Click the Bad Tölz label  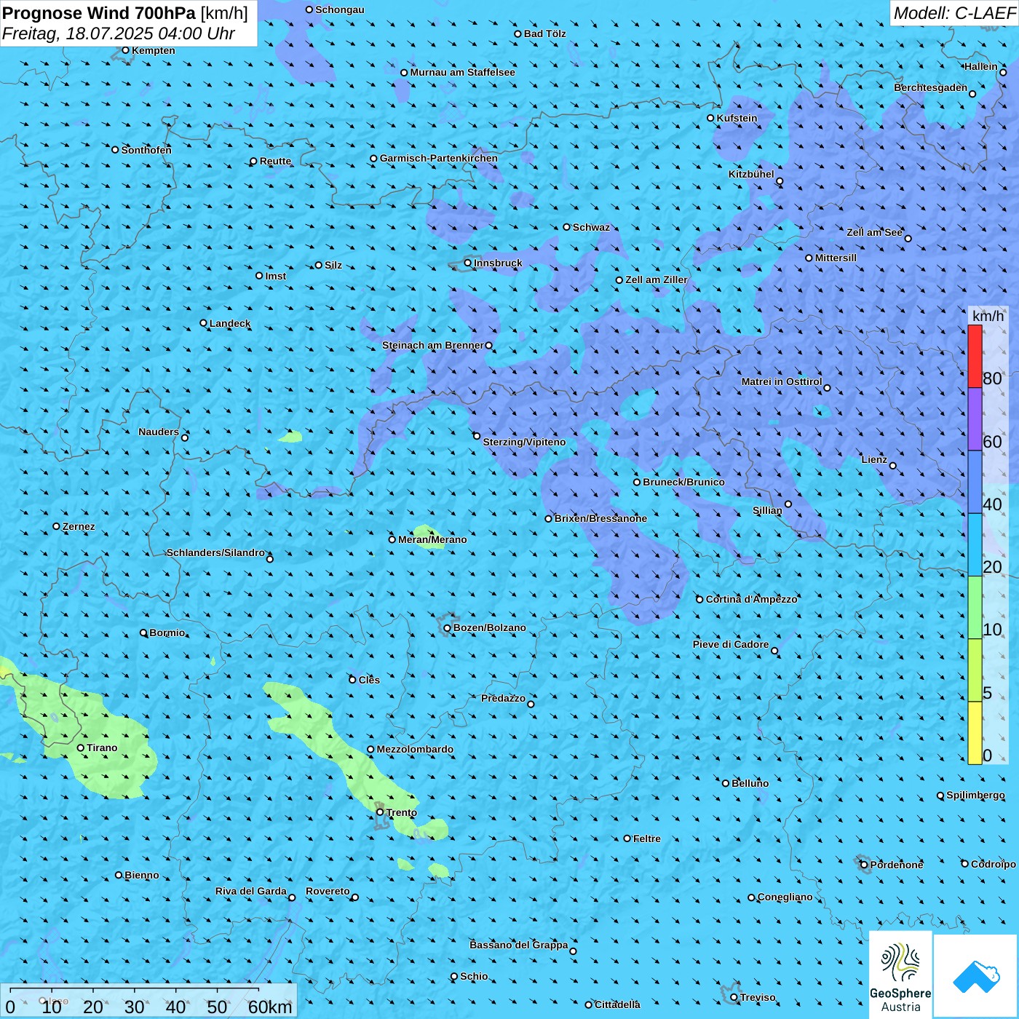click(545, 33)
